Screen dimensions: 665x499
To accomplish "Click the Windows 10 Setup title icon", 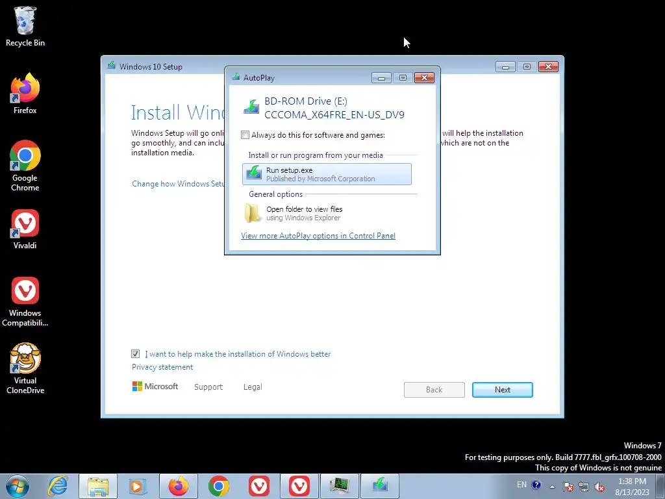I will 112,66.
